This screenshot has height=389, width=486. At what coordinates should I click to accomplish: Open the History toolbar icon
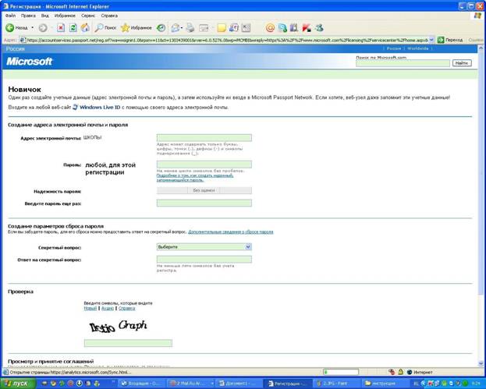[161, 28]
